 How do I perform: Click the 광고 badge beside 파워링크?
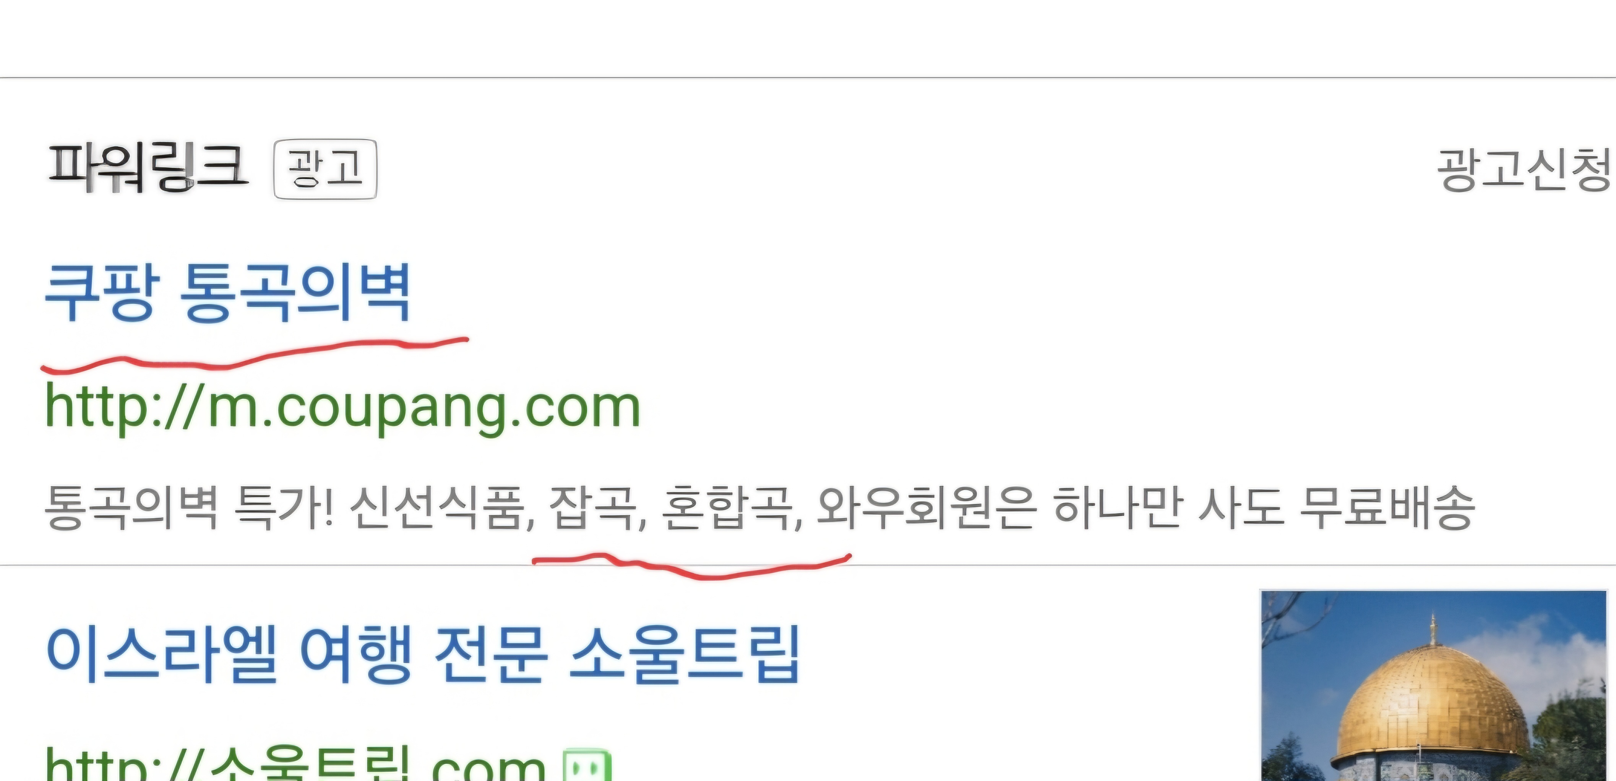[325, 169]
